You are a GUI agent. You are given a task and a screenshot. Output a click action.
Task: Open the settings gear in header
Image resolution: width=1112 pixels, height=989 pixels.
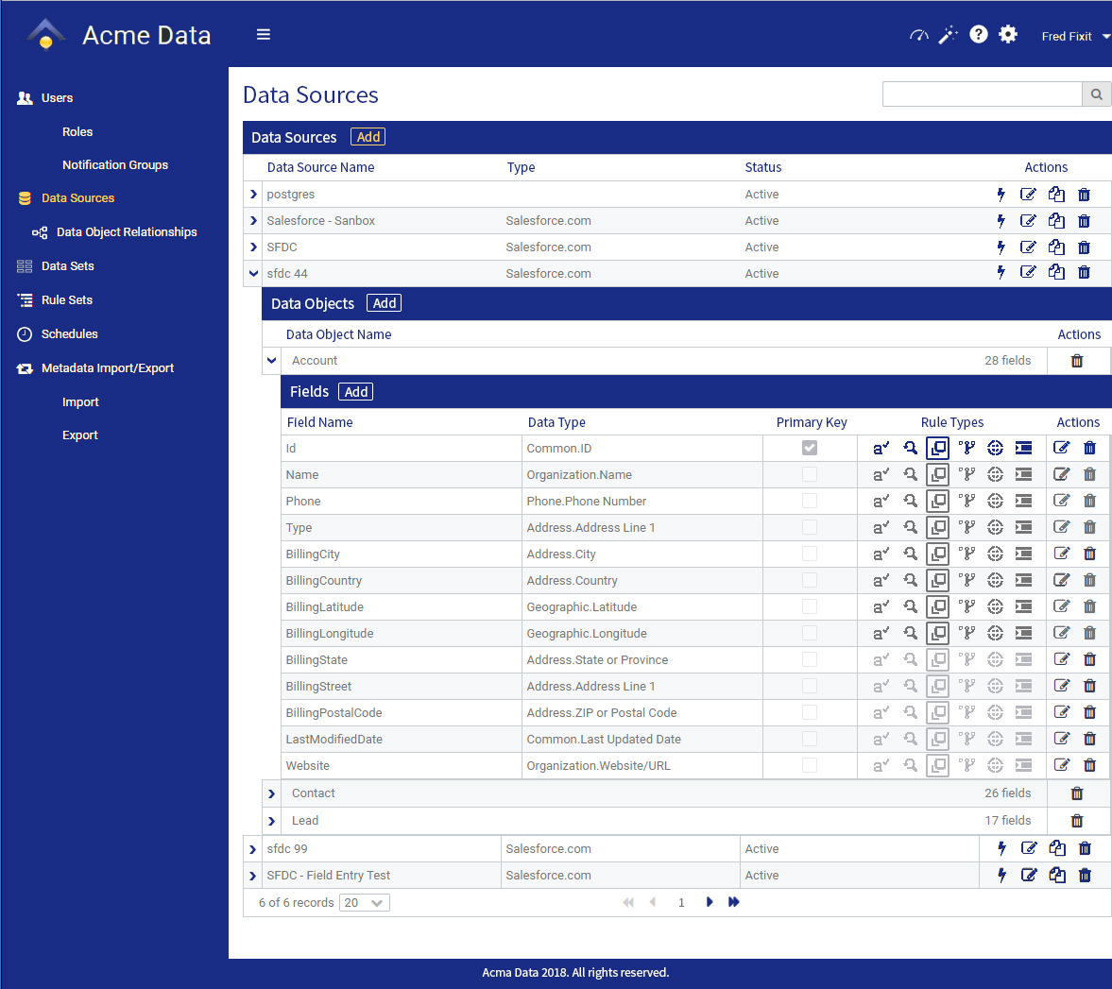coord(1008,35)
